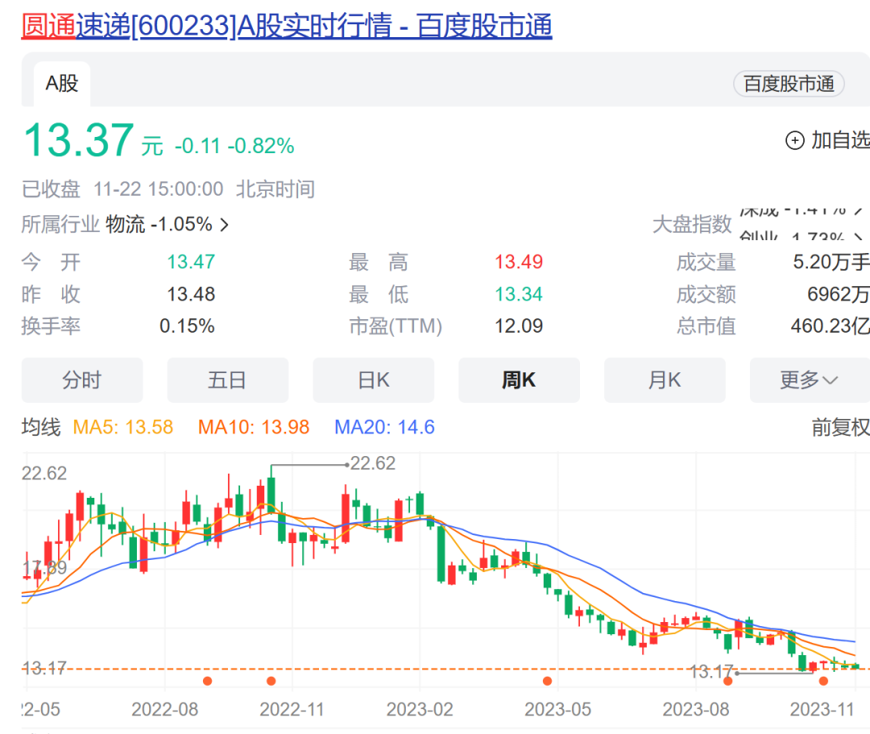Click the 大盘指数 label
870x734 pixels.
(x=692, y=225)
